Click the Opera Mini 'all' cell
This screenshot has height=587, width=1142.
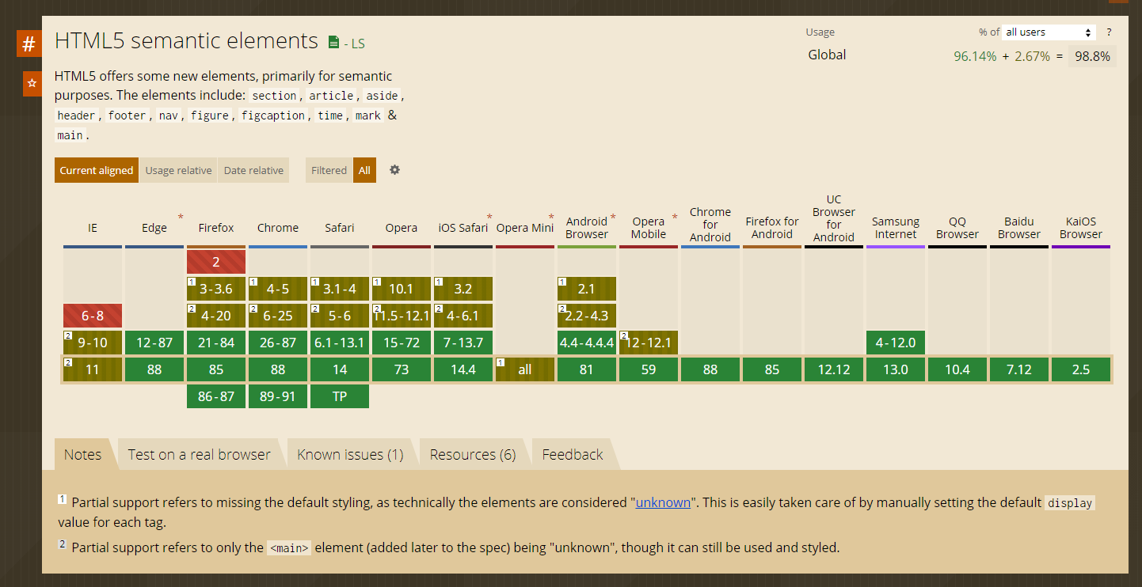coord(524,369)
